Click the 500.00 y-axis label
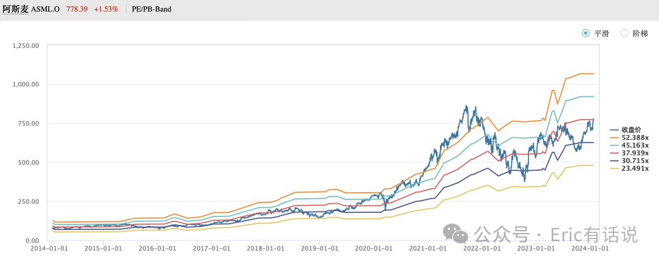 click(29, 162)
